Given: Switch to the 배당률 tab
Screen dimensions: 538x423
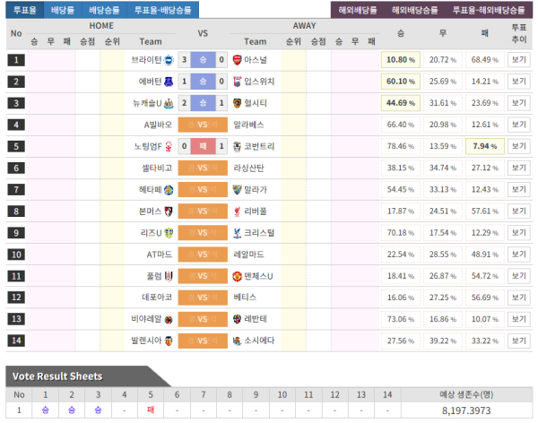Looking at the screenshot, I should (63, 10).
